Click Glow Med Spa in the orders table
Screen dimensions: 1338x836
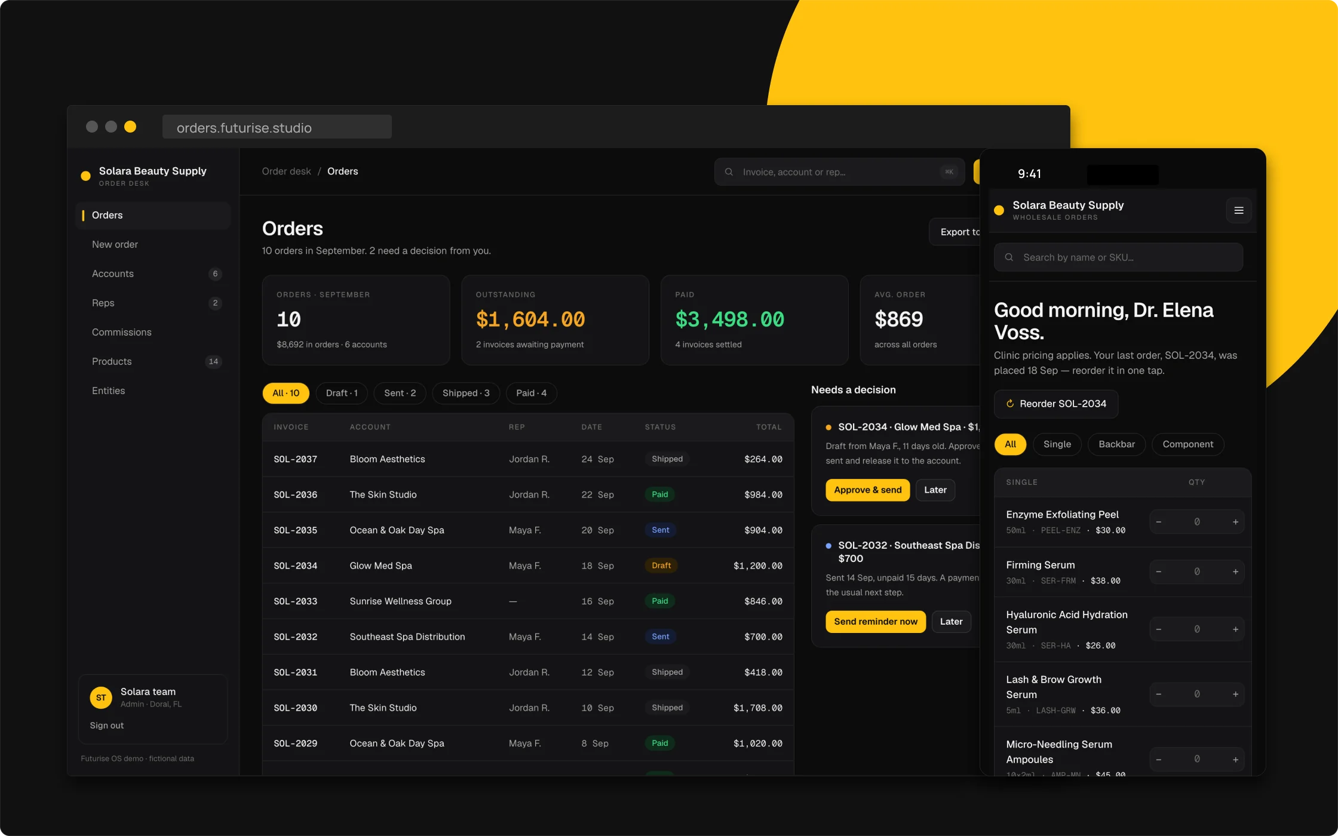[x=380, y=565]
